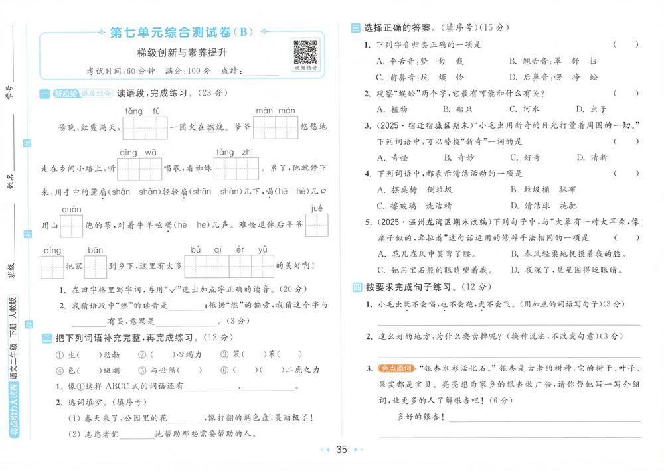Click the blue section marker 一
This screenshot has height=471, width=664.
(44, 94)
